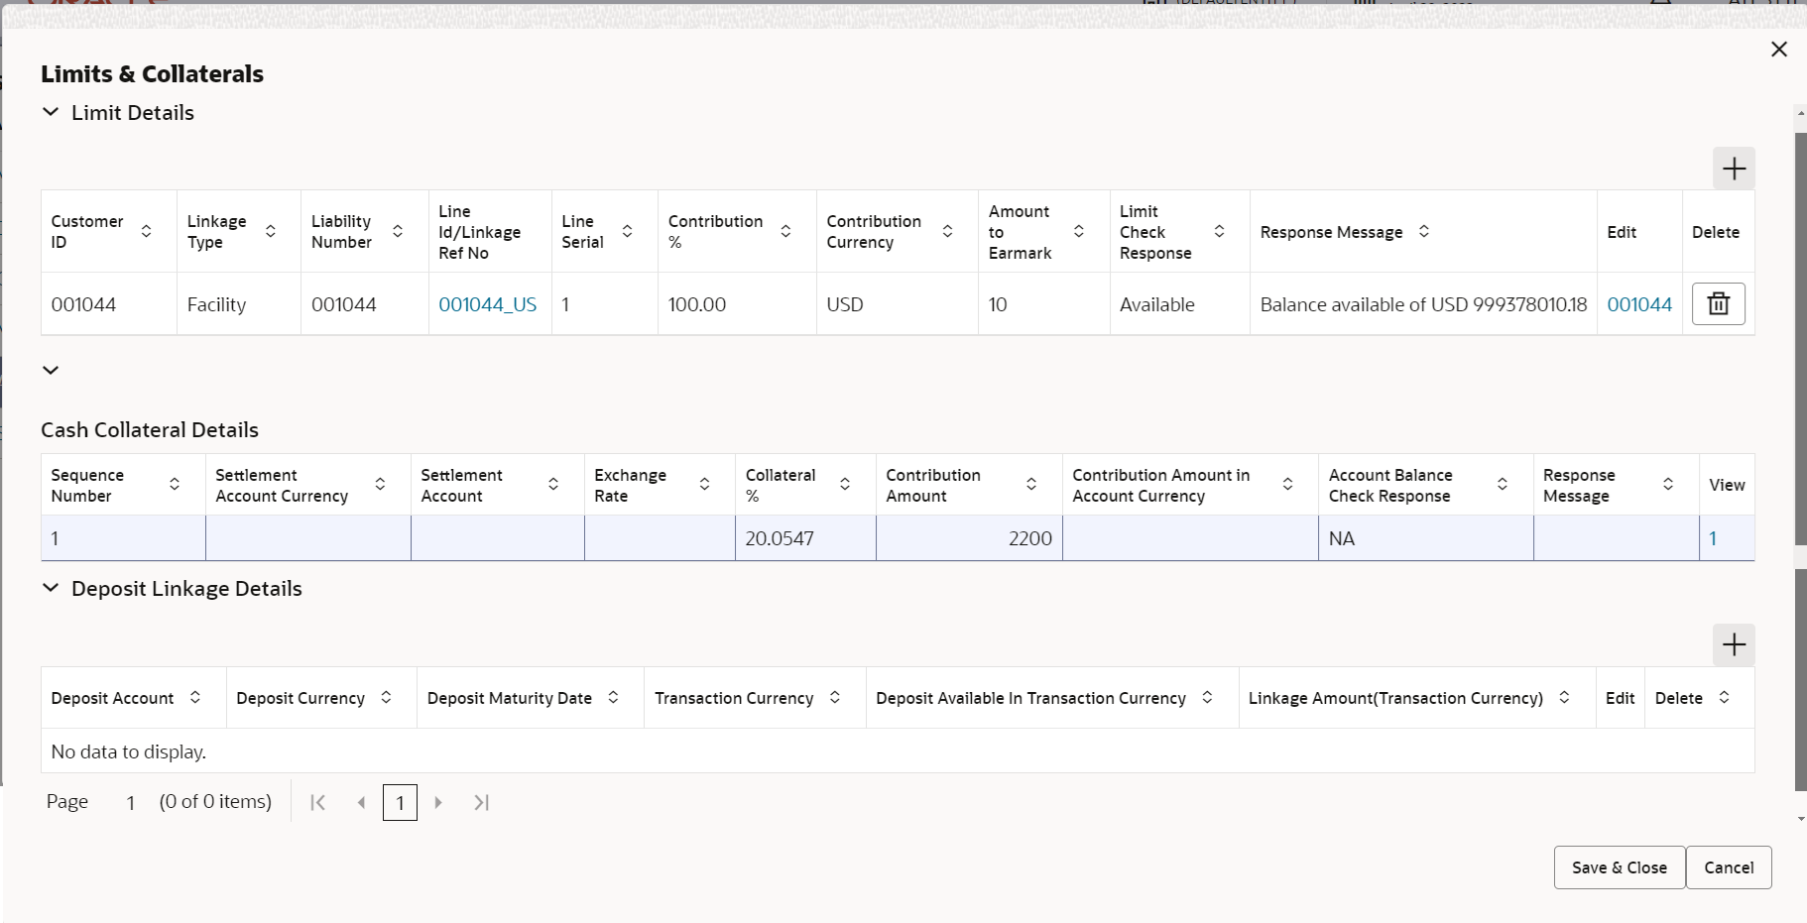Sort by Collateral % column
The height and width of the screenshot is (923, 1807).
point(845,484)
